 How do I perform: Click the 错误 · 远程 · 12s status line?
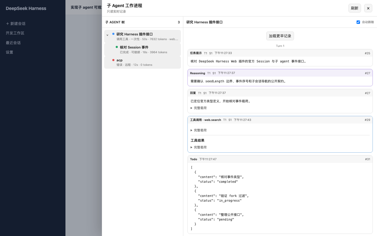pos(134,65)
